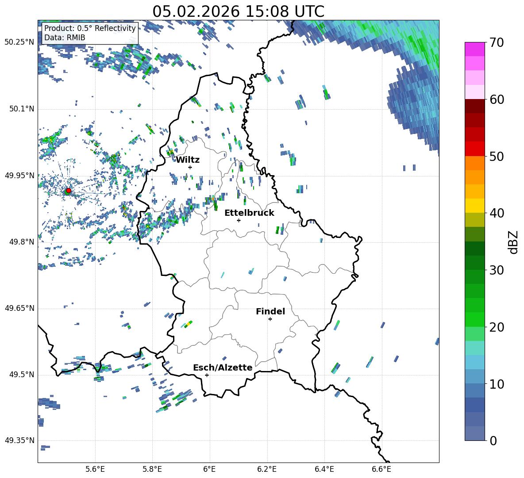
Task: Click the Esch/Alzette city label
Action: tap(223, 367)
